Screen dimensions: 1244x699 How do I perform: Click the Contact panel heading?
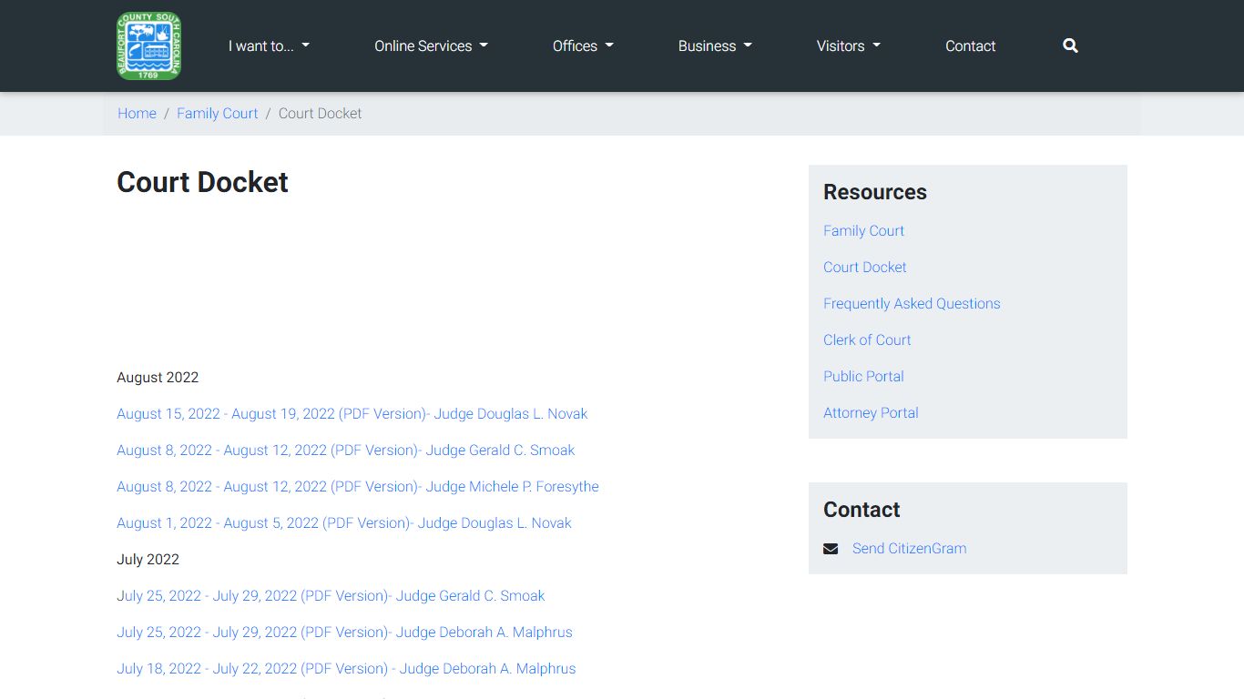click(x=862, y=510)
